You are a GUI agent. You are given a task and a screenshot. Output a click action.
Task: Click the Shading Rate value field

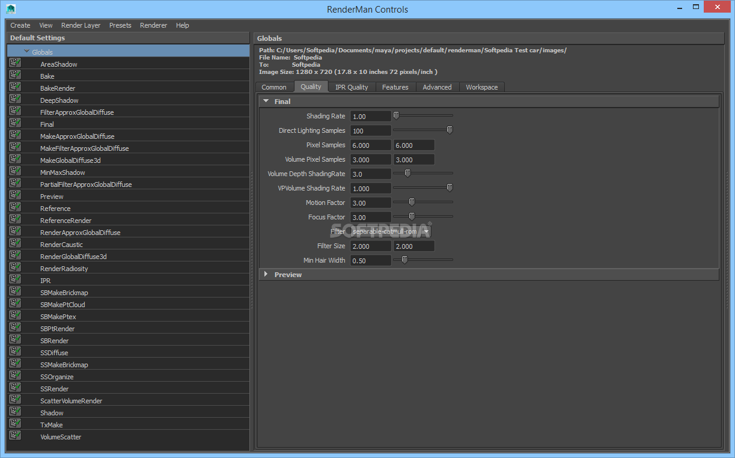[370, 116]
